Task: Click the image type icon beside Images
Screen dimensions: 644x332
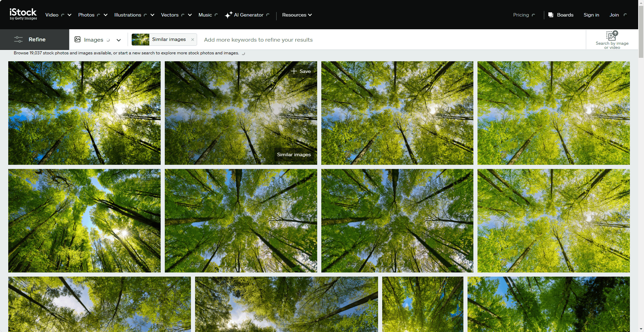Action: coord(78,40)
